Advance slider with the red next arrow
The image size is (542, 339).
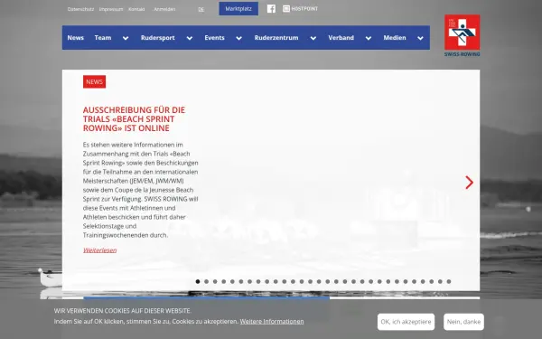click(469, 183)
